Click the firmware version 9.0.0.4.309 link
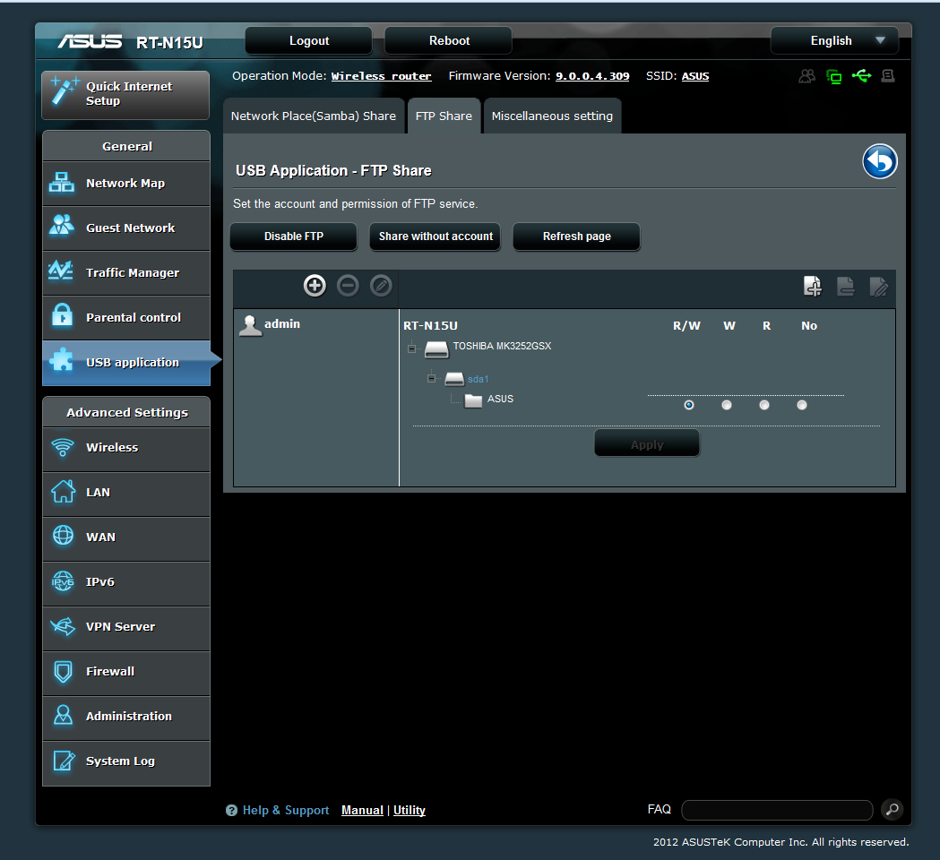Screen dimensions: 940x860 point(592,76)
